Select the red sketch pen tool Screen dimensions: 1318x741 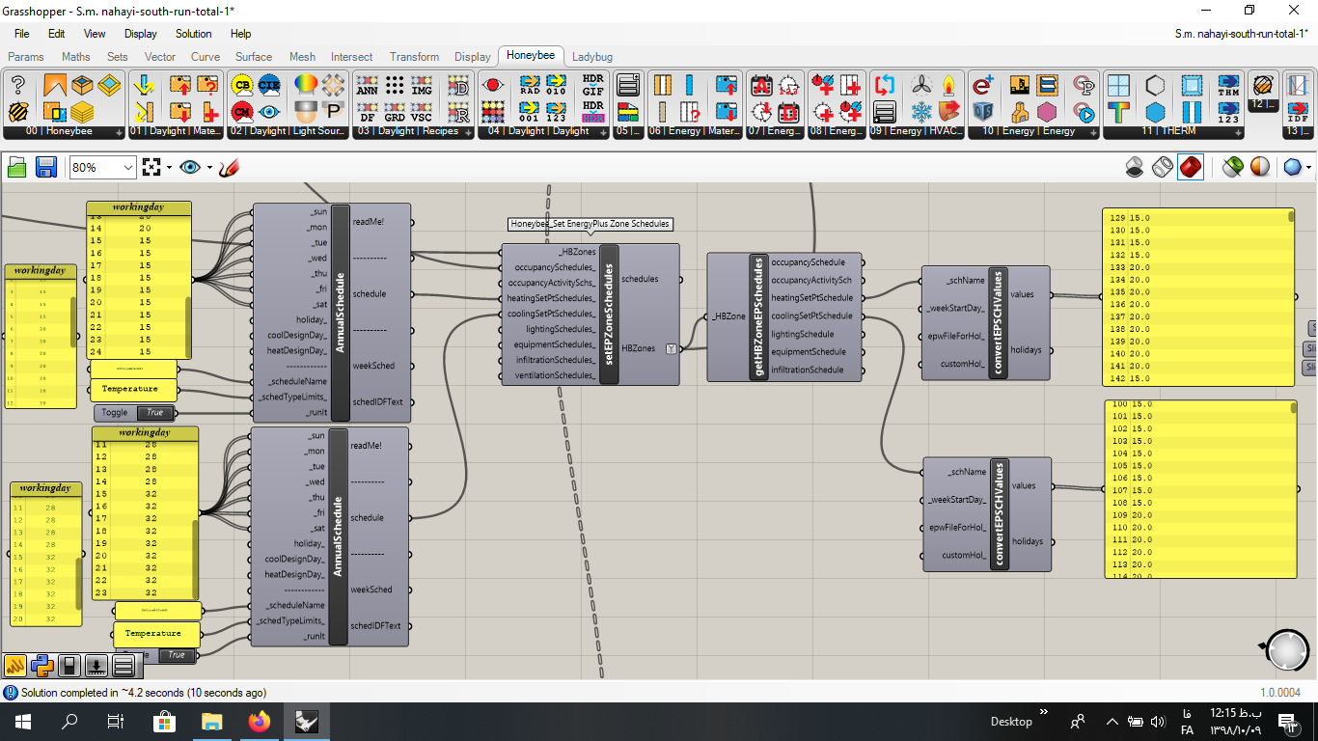pos(229,168)
